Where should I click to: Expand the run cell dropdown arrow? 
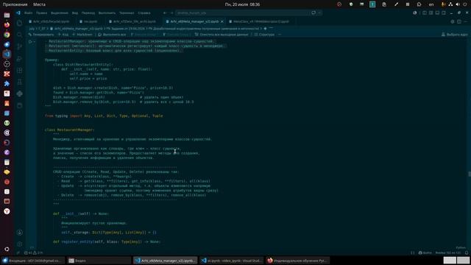pos(35,42)
